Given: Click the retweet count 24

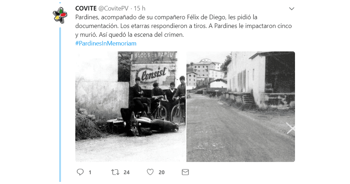Looking at the screenshot, I should tap(126, 172).
